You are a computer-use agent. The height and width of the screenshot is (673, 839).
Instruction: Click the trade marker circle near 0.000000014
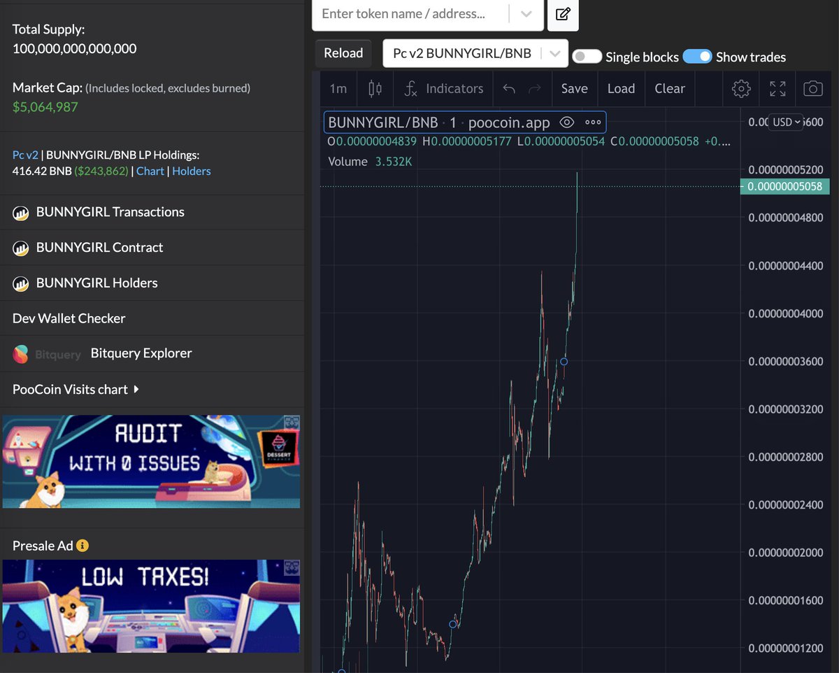tap(453, 624)
